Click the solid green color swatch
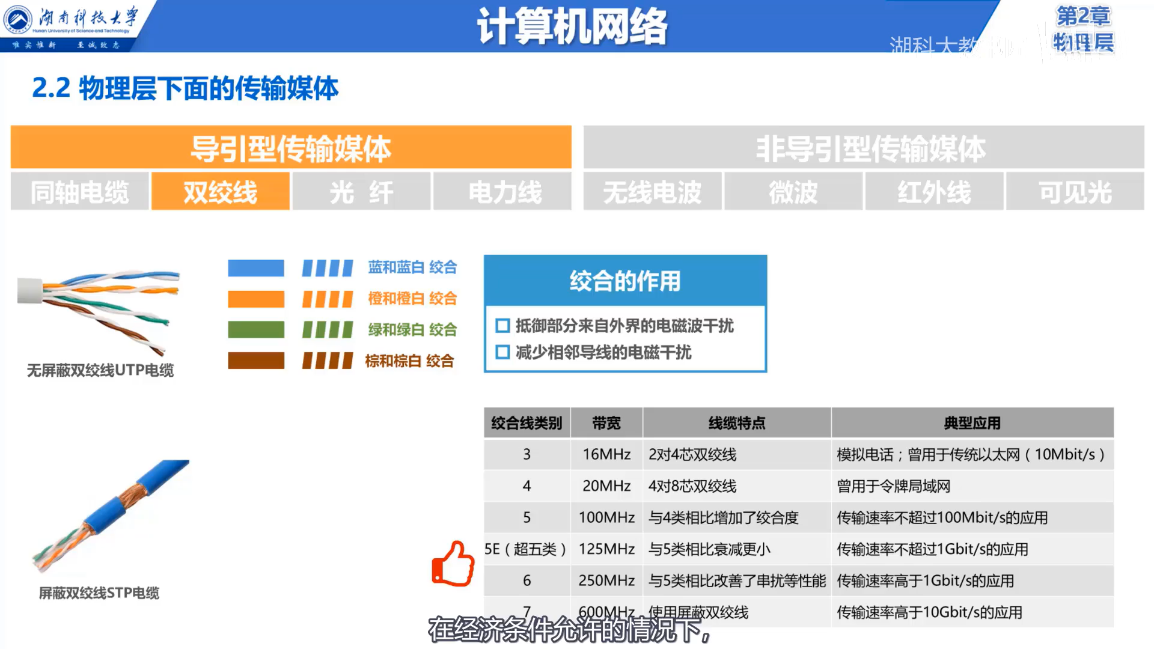The height and width of the screenshot is (649, 1154). click(256, 329)
